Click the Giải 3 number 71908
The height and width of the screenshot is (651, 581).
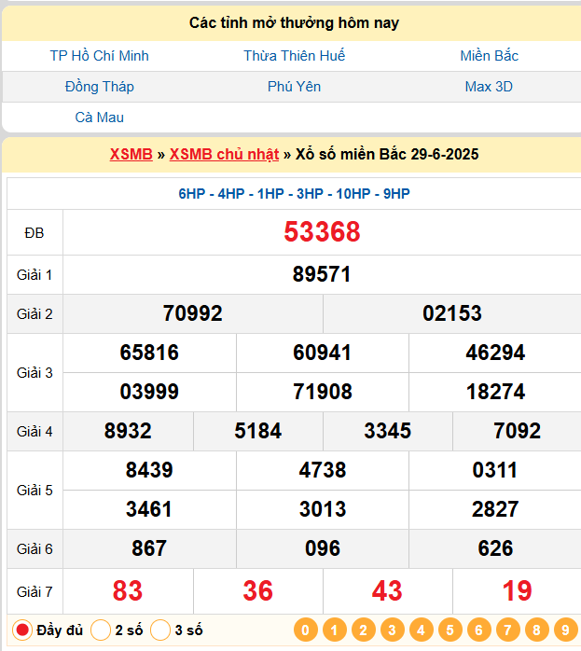[323, 392]
